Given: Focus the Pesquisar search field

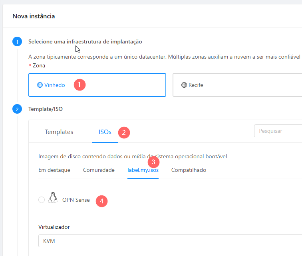Looking at the screenshot, I should [278, 131].
